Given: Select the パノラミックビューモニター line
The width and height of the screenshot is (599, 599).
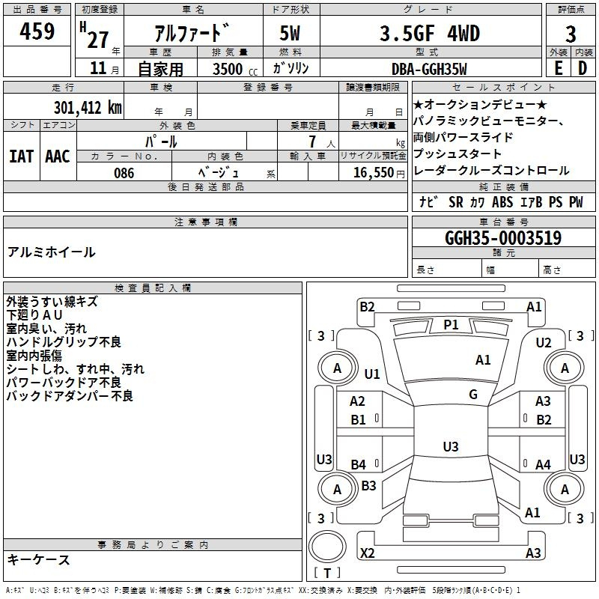Looking at the screenshot, I should (489, 121).
